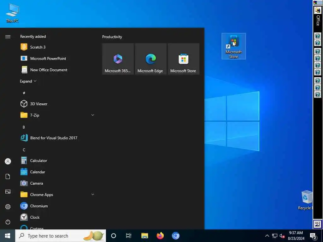Viewport: 323px width, 242px height.
Task: Jump to the B letter header
Action: click(x=24, y=127)
